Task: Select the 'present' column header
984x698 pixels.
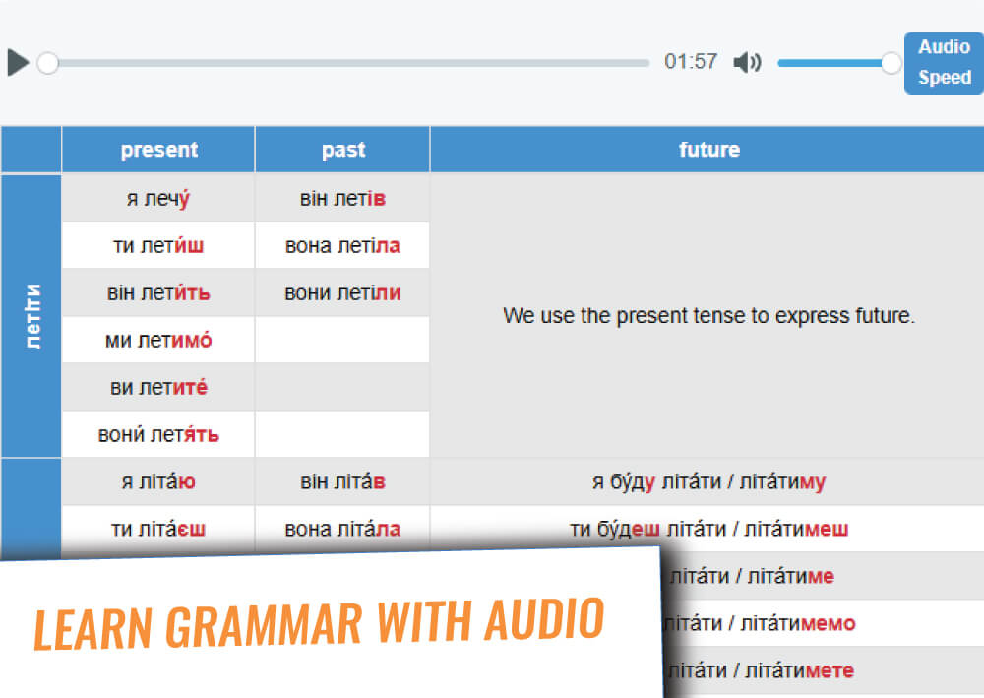Action: (158, 150)
